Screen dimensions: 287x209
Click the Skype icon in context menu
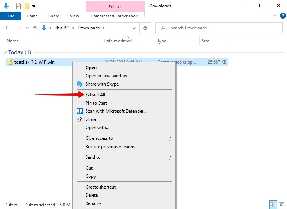(x=79, y=84)
